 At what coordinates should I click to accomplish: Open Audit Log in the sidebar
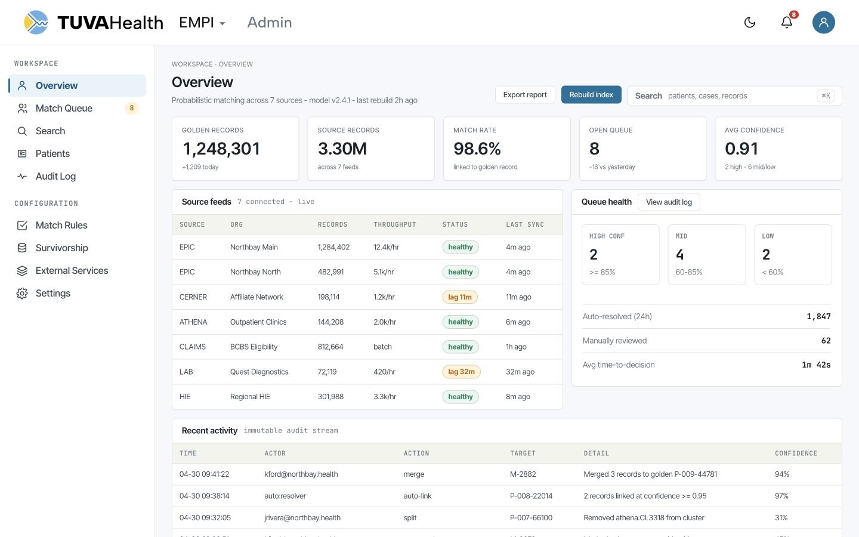point(78,176)
